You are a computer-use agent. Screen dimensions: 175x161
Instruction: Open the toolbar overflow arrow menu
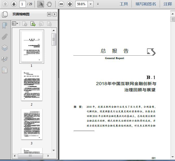pos(98,4)
